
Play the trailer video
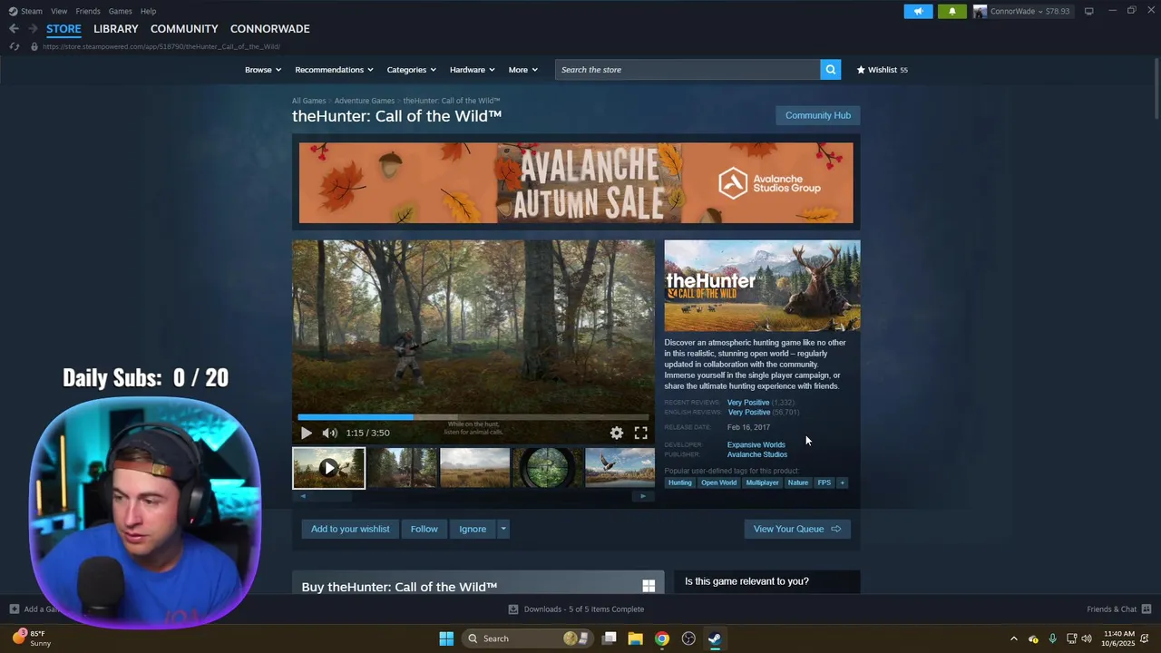click(306, 434)
